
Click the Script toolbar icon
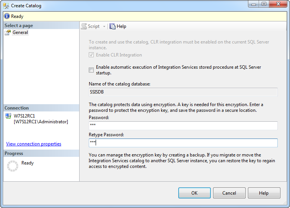pos(84,26)
